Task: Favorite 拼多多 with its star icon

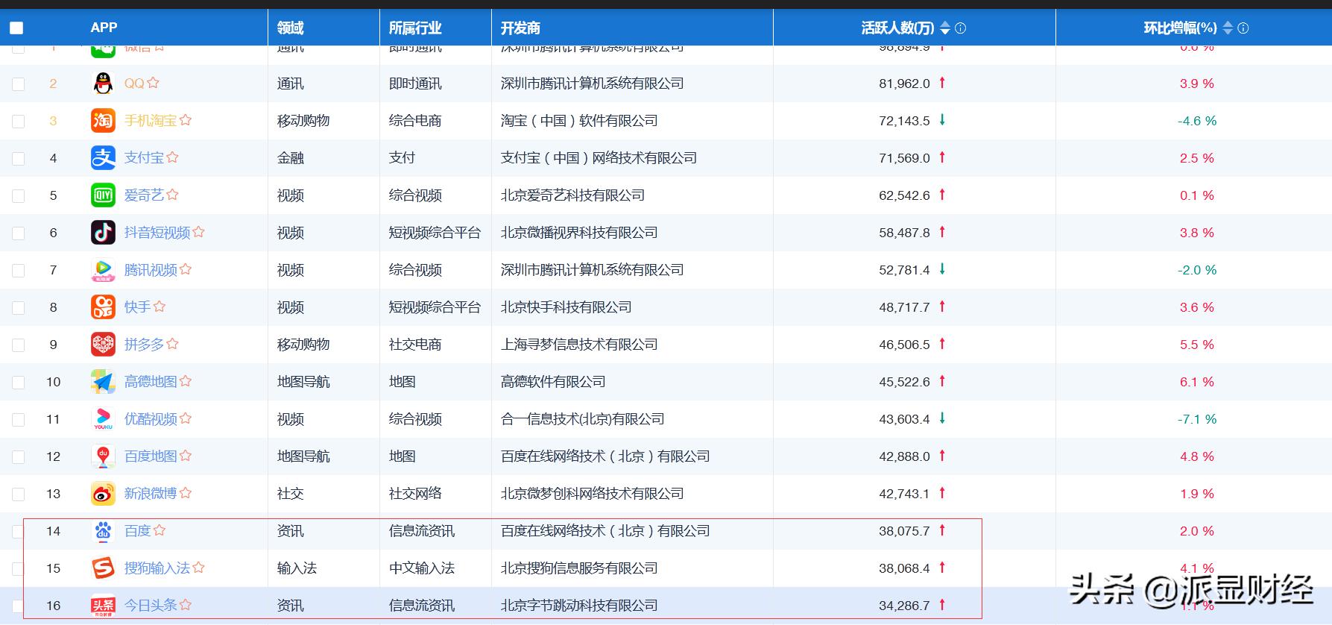Action: [172, 343]
